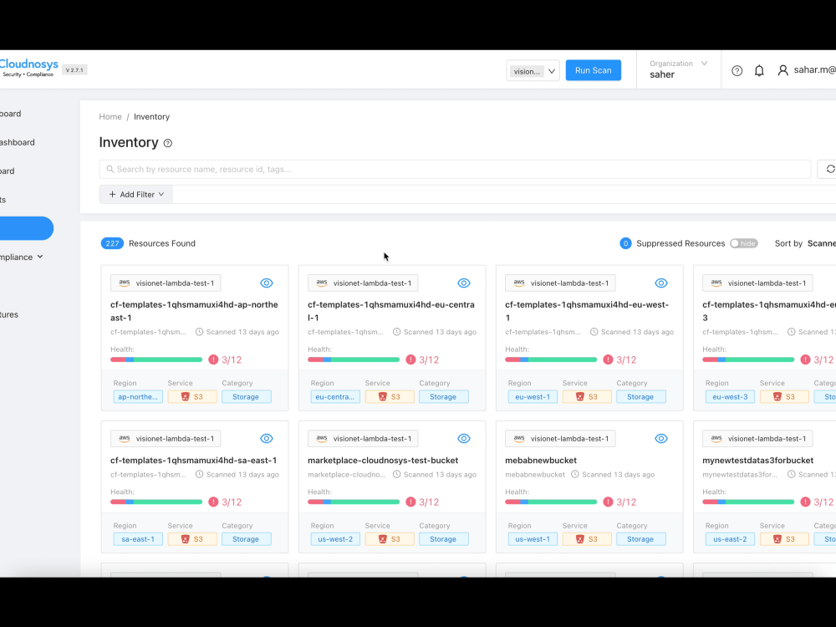
Task: Toggle eye icon on cf-templates-1qhsmamuxi4hd-eu-central-l-1 card
Action: point(464,283)
